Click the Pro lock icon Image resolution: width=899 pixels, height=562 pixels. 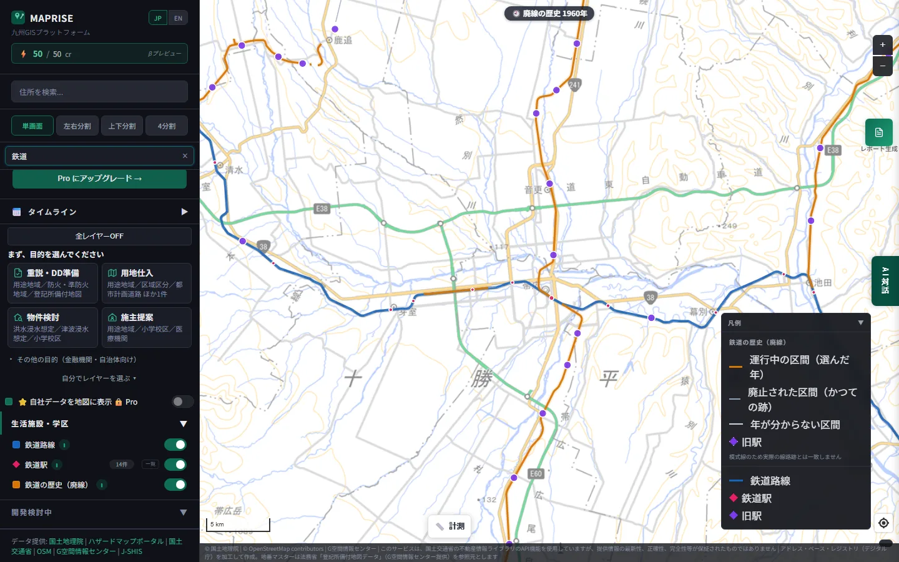pyautogui.click(x=119, y=402)
